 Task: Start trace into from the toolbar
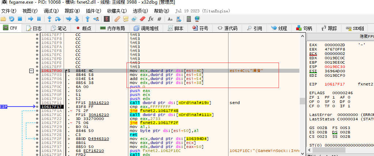pos(69,19)
